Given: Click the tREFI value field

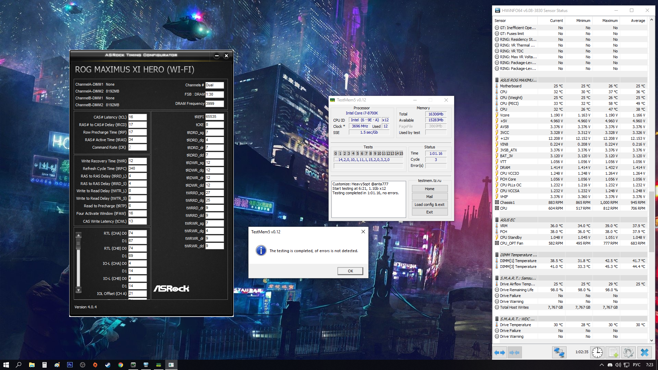Looking at the screenshot, I should click(214, 117).
